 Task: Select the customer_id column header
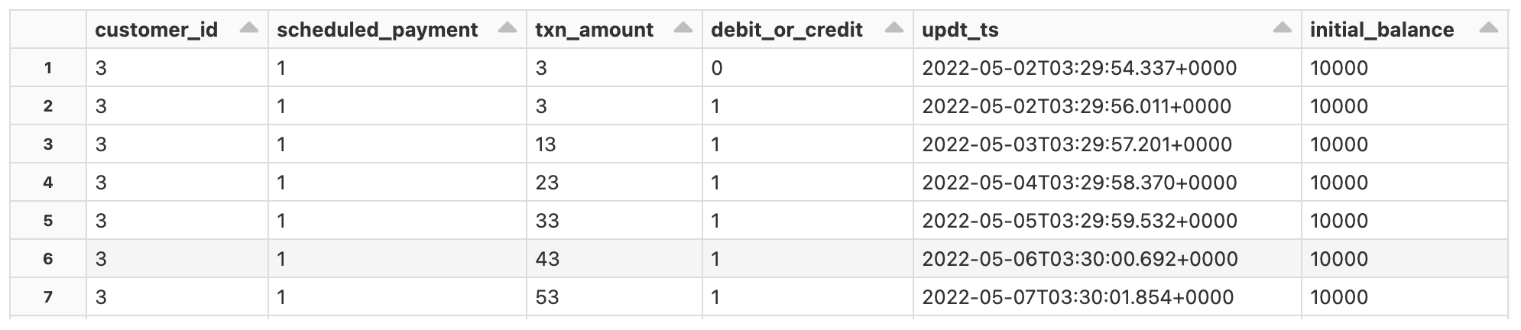[x=156, y=30]
